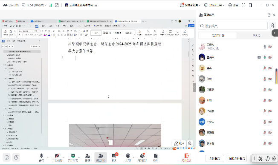
Task: Click the search members input field
Action: [233, 26]
